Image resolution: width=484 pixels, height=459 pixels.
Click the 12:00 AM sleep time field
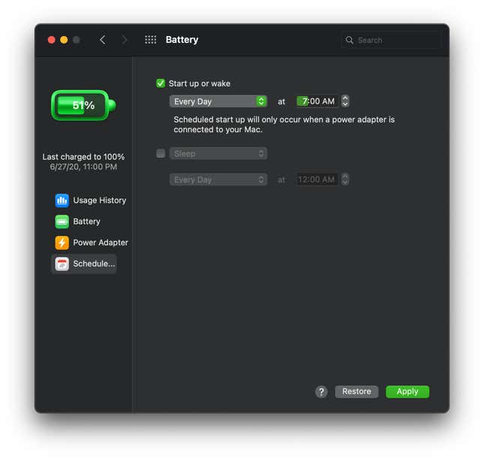tap(317, 180)
